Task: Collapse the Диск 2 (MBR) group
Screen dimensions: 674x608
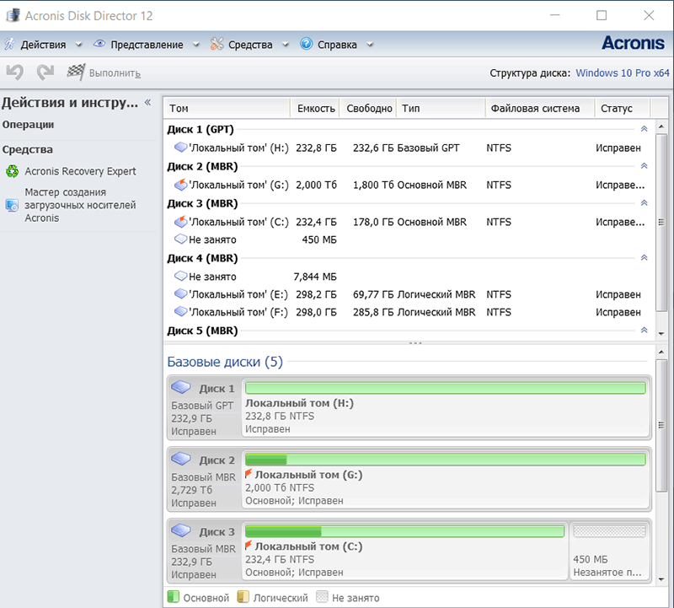Action: 644,166
